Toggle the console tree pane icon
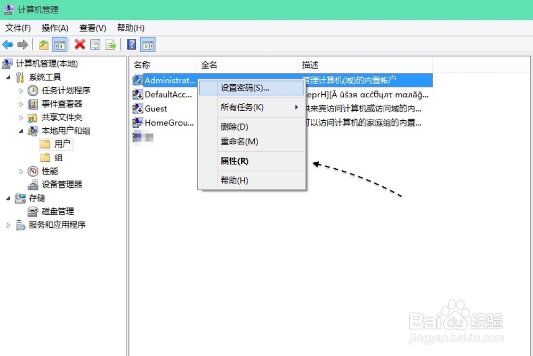 tap(59, 45)
